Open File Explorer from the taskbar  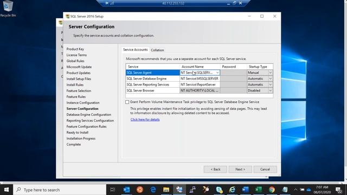[166, 190]
